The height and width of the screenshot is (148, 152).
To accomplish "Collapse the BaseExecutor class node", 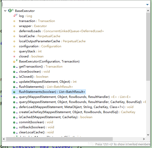I will click(x=5, y=11).
